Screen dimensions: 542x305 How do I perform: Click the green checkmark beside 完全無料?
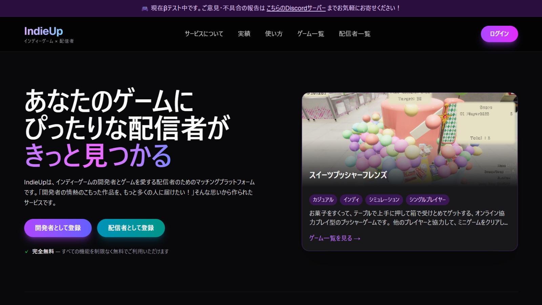coord(26,252)
